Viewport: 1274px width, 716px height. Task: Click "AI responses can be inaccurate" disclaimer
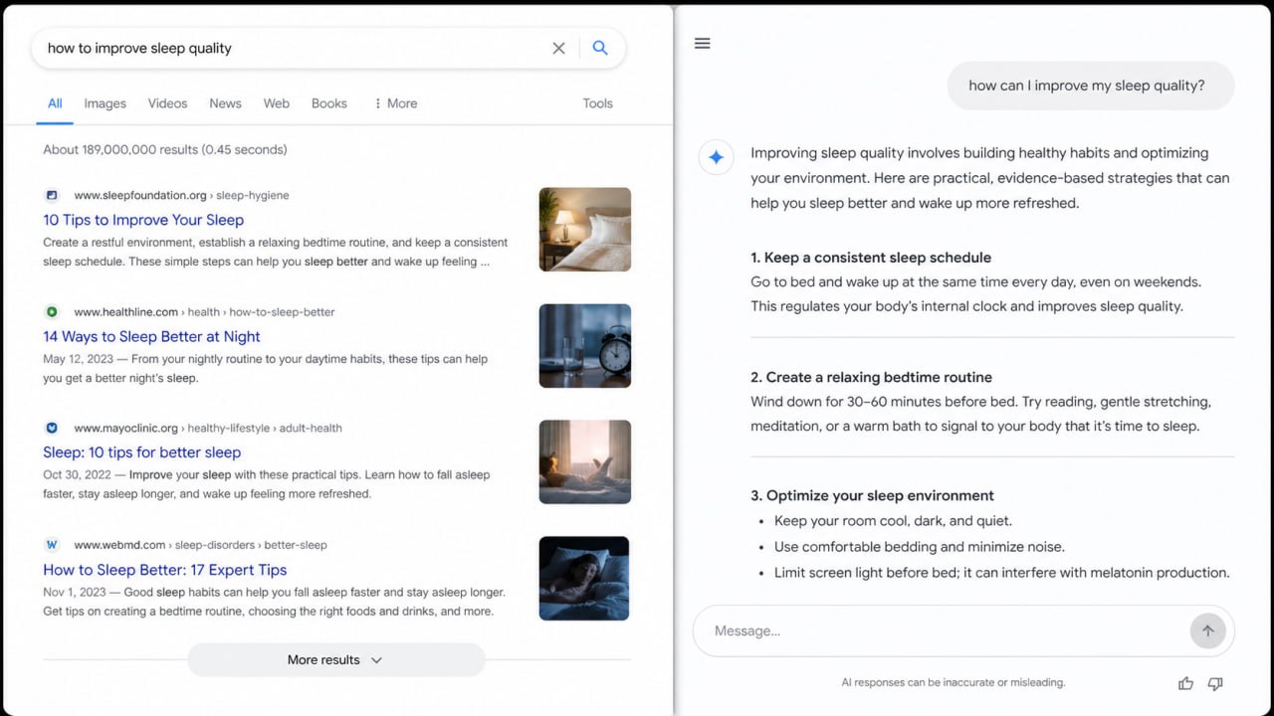coord(954,683)
